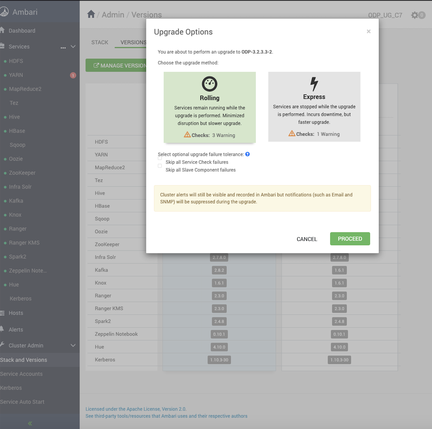
Task: Close the Upgrade Options dialog
Action: (369, 31)
